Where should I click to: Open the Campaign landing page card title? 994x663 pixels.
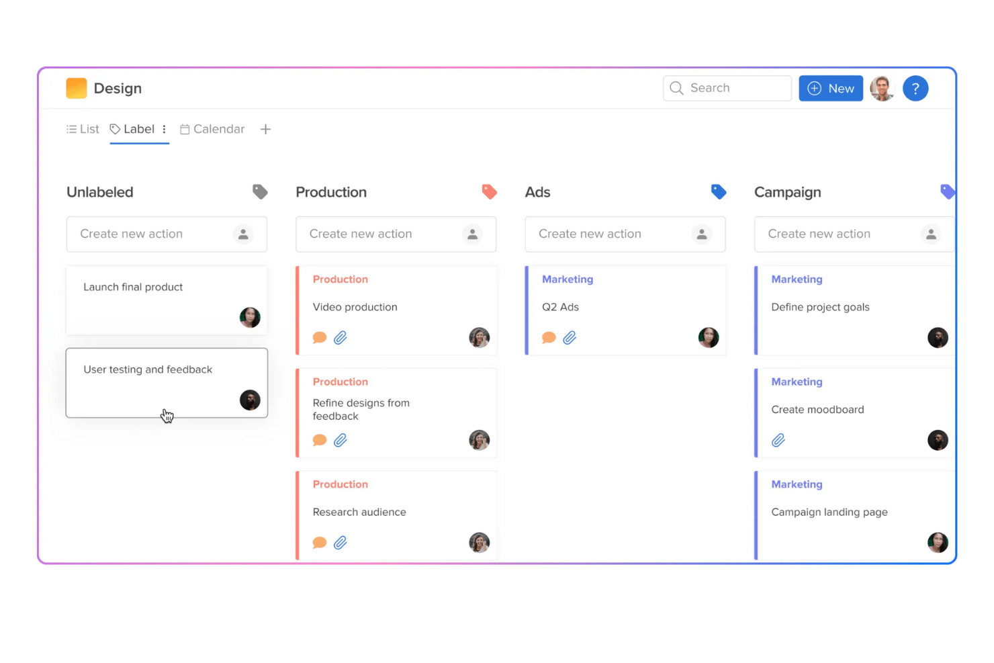tap(829, 513)
